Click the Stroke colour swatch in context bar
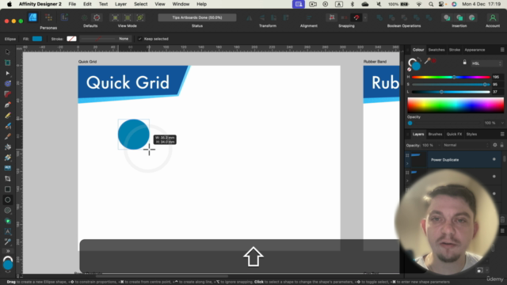The width and height of the screenshot is (507, 285). tap(71, 39)
